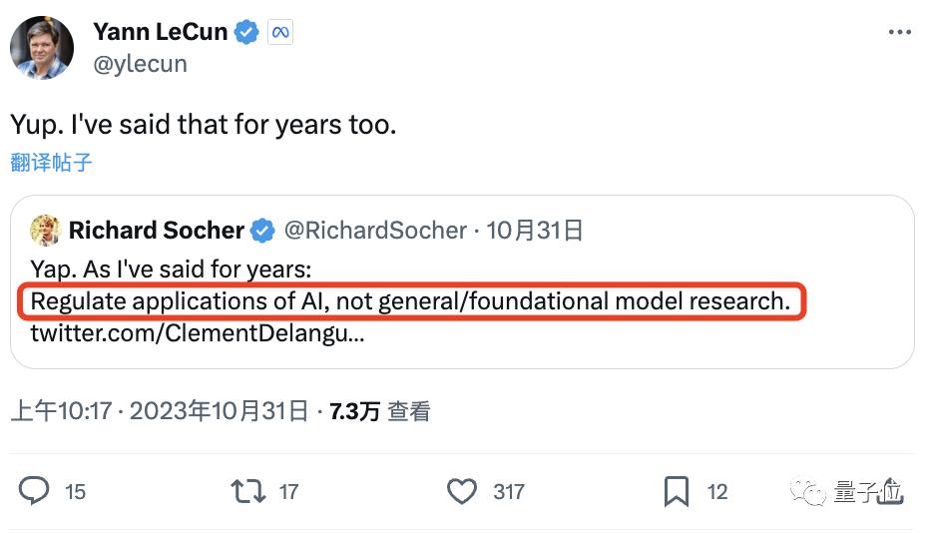Bookmark the post with the bookmark icon

point(676,490)
